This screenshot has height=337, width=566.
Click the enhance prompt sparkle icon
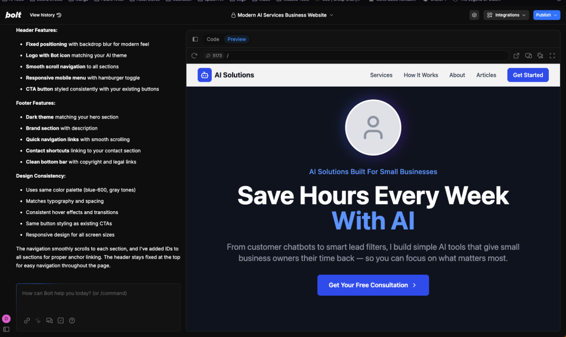click(38, 320)
